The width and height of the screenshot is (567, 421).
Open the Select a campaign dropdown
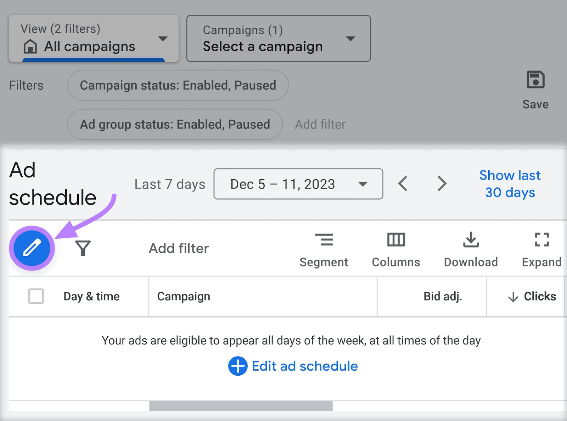(278, 38)
